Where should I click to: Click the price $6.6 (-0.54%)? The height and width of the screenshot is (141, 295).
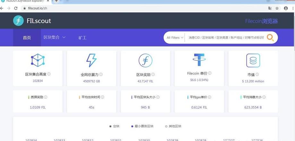coord(199,80)
